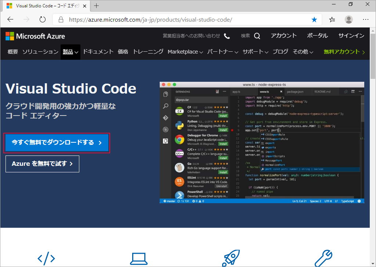Expand the Marketplace dropdown
Screen dimensions: 376x267
pos(185,52)
